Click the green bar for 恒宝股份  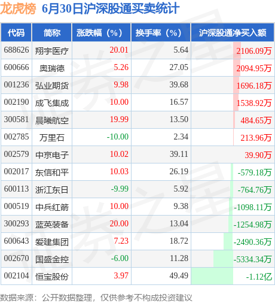coord(212,276)
